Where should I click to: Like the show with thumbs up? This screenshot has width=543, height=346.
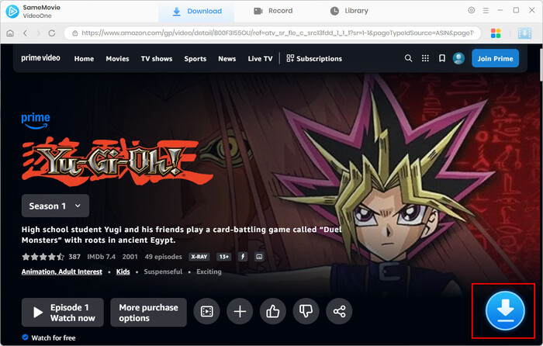[273, 311]
